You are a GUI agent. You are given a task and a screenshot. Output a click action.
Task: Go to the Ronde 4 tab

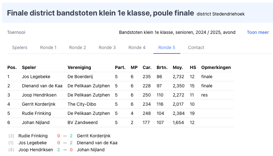coord(137,47)
